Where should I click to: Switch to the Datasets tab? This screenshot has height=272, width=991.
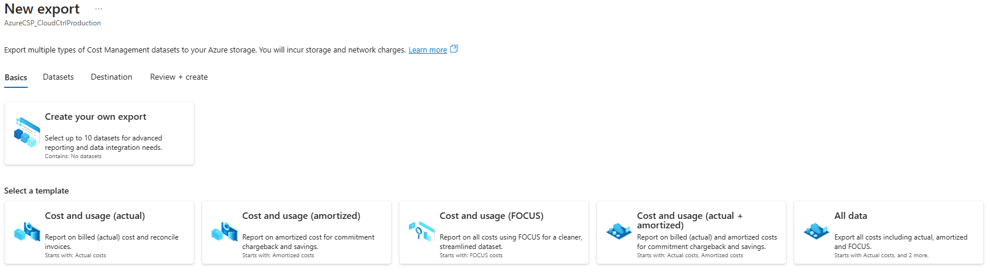tap(59, 77)
